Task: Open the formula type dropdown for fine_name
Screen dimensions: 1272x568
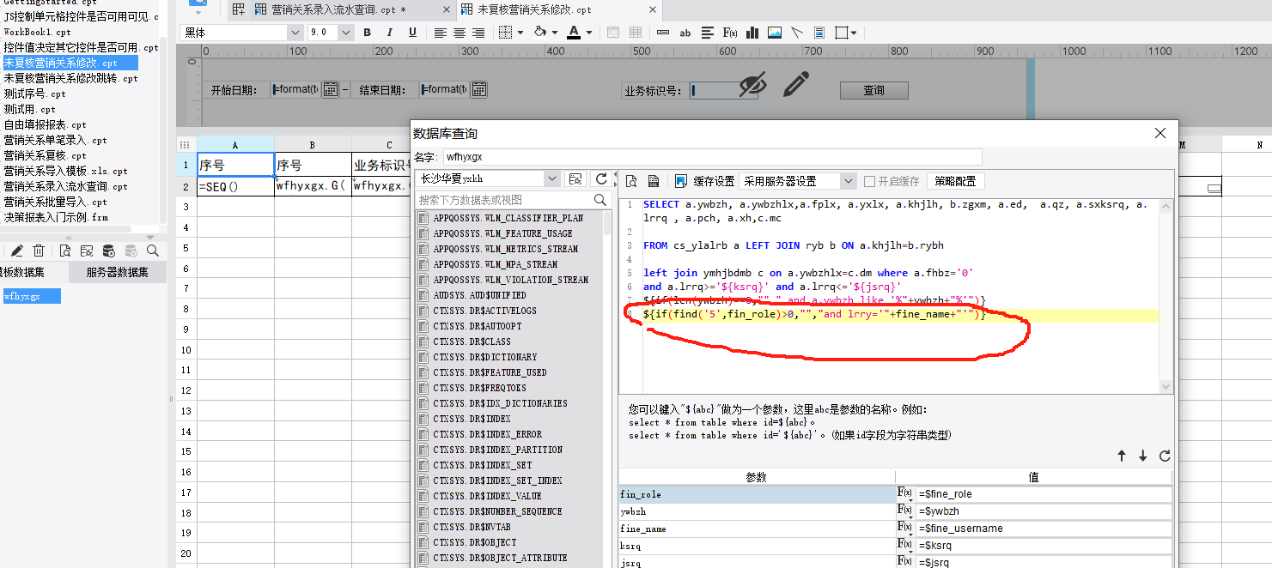Action: (x=904, y=529)
